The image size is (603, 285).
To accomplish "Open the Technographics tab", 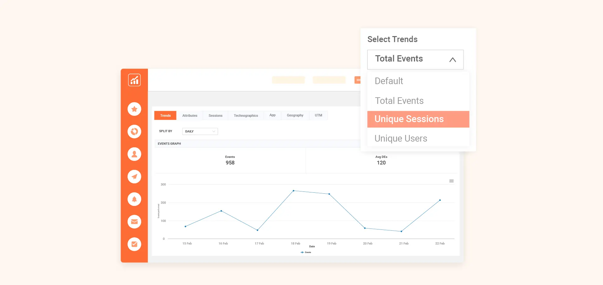I will tap(246, 116).
